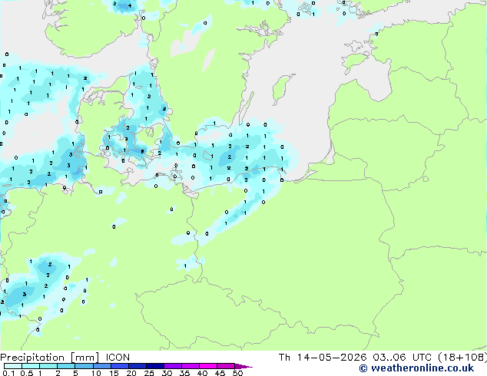Click the precipitation value "4" on the map
This screenshot has height=376, width=487.
[130, 5]
